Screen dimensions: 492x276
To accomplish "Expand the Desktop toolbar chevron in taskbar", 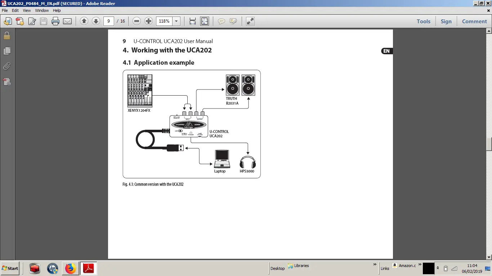I will [x=375, y=264].
